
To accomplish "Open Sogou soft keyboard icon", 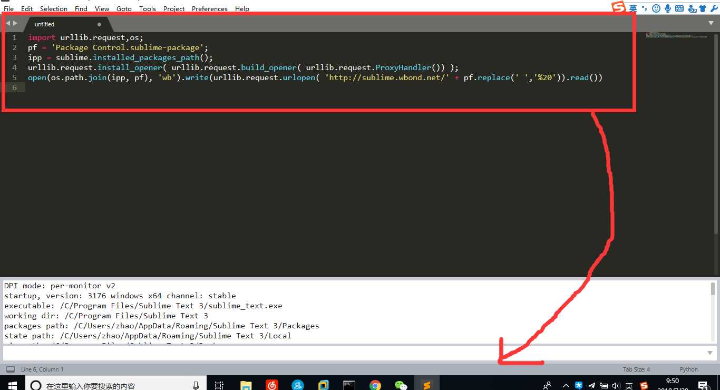I will (x=679, y=8).
